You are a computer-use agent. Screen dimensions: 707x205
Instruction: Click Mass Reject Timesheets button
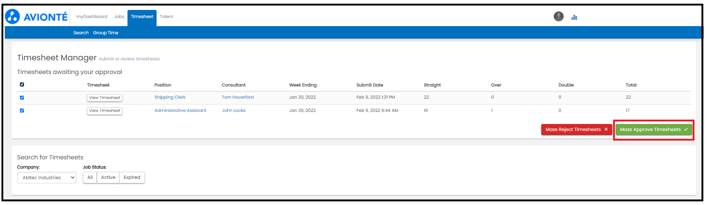click(577, 130)
